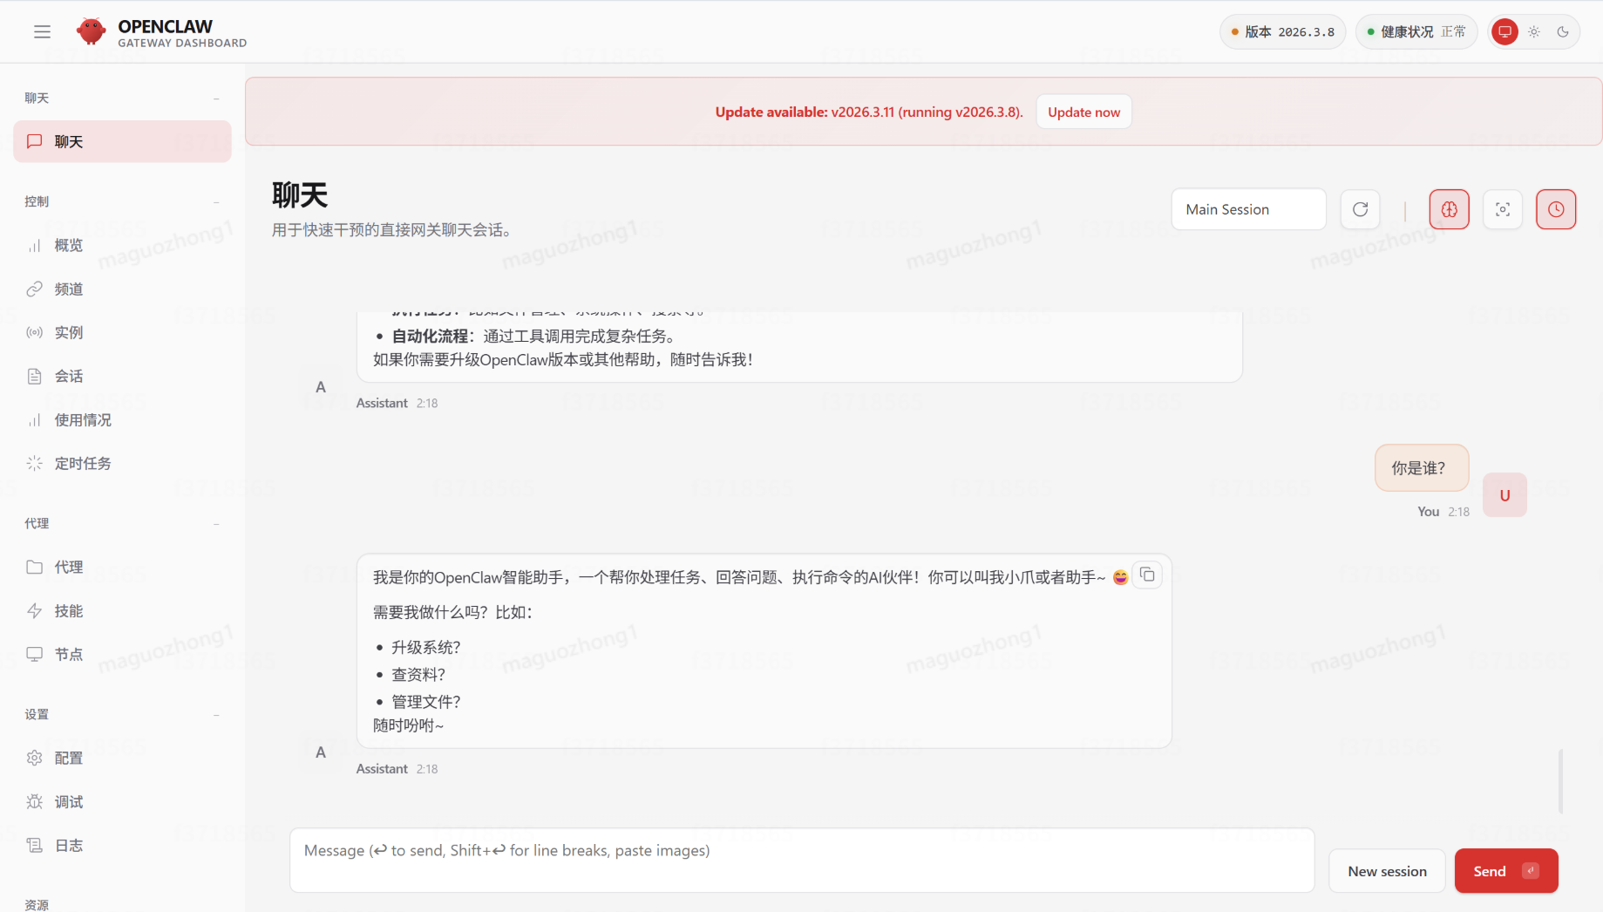This screenshot has width=1603, height=912.
Task: Click the focus mode icon
Action: [1503, 209]
